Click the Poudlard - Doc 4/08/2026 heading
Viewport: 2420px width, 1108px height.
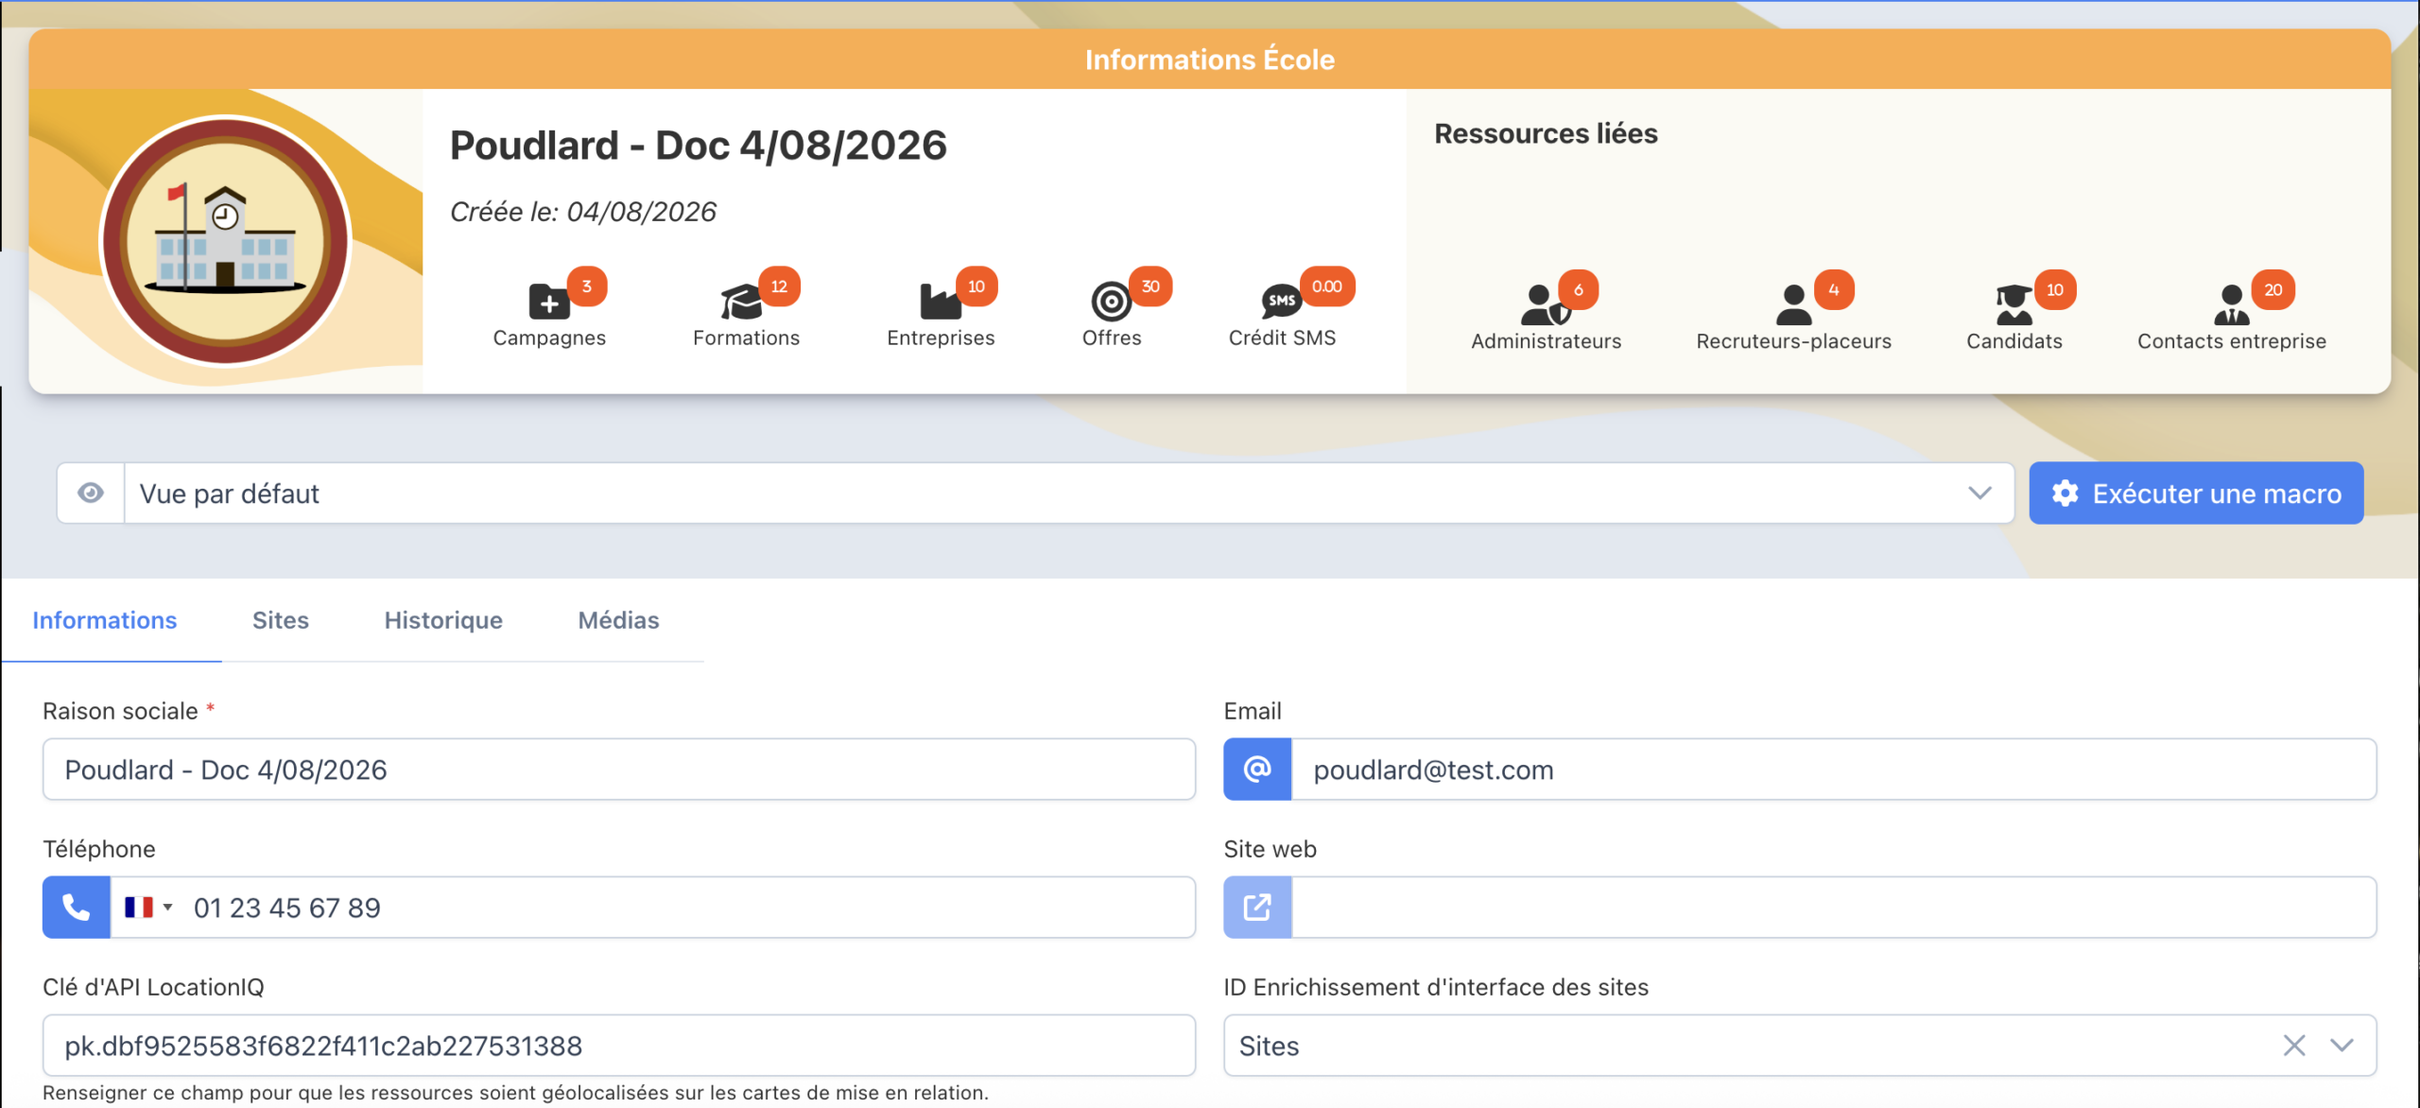click(698, 145)
